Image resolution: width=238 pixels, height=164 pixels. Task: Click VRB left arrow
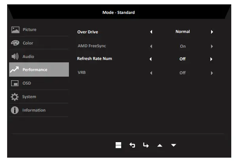151,73
